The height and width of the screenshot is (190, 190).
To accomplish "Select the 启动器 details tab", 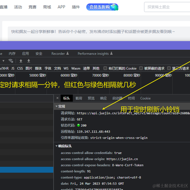I will [x=117, y=98].
